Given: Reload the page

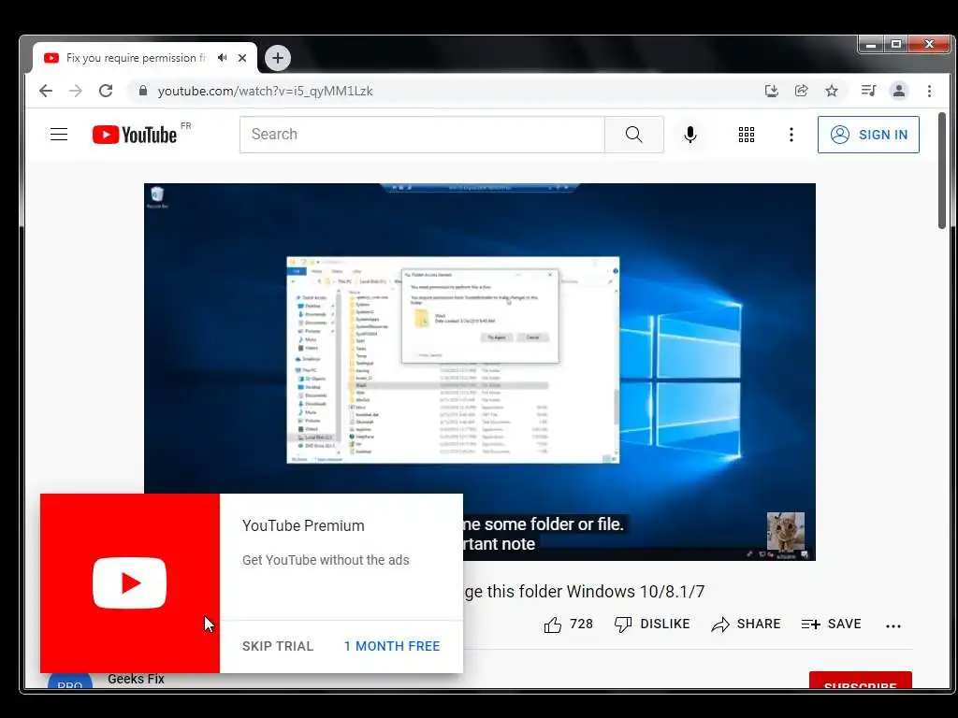Looking at the screenshot, I should (106, 91).
